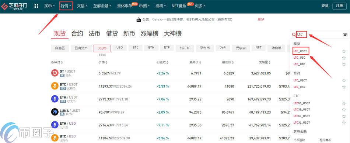350x143 pixels.
Task: Favorite contract LTC_USDT with star
Action: (344, 80)
